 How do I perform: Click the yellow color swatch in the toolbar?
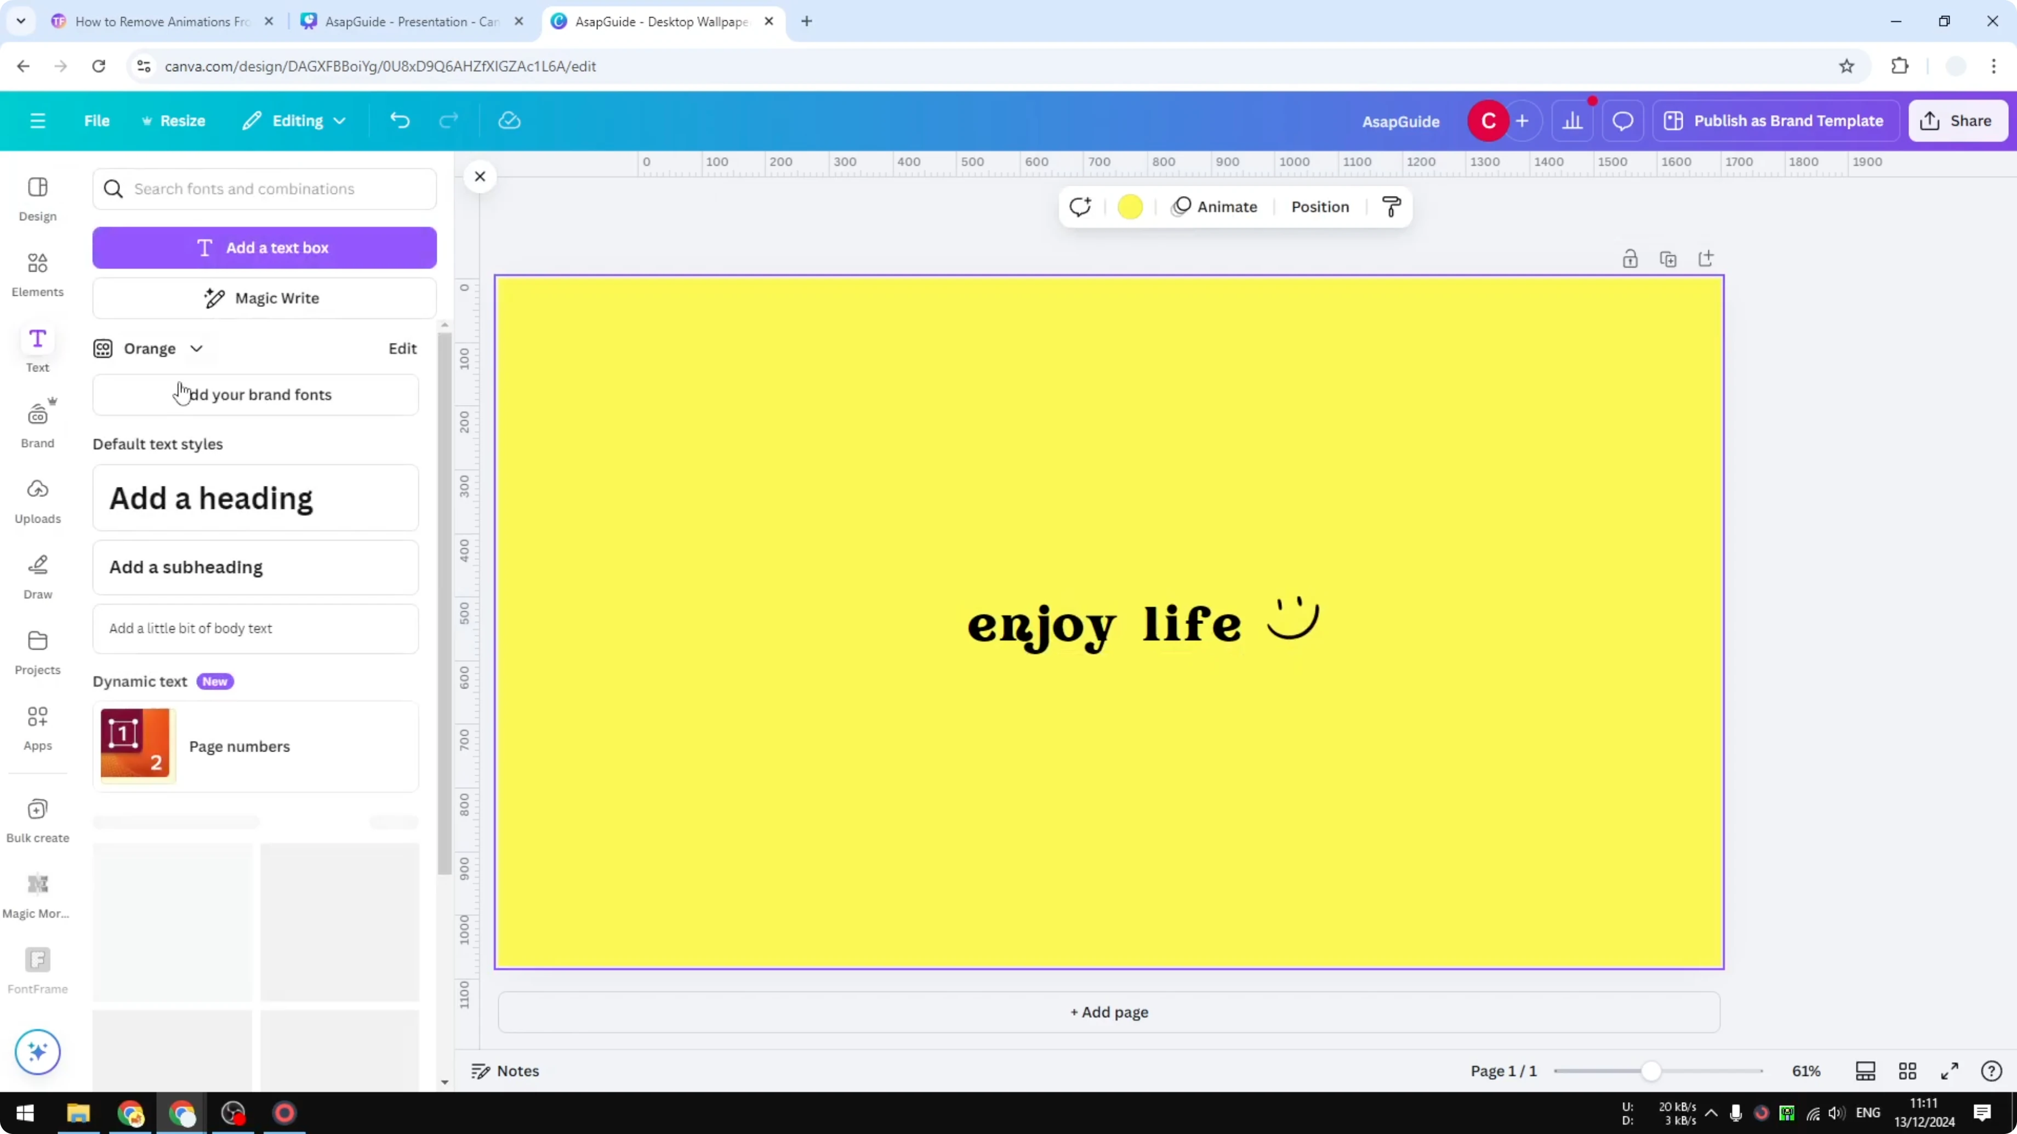tap(1130, 207)
